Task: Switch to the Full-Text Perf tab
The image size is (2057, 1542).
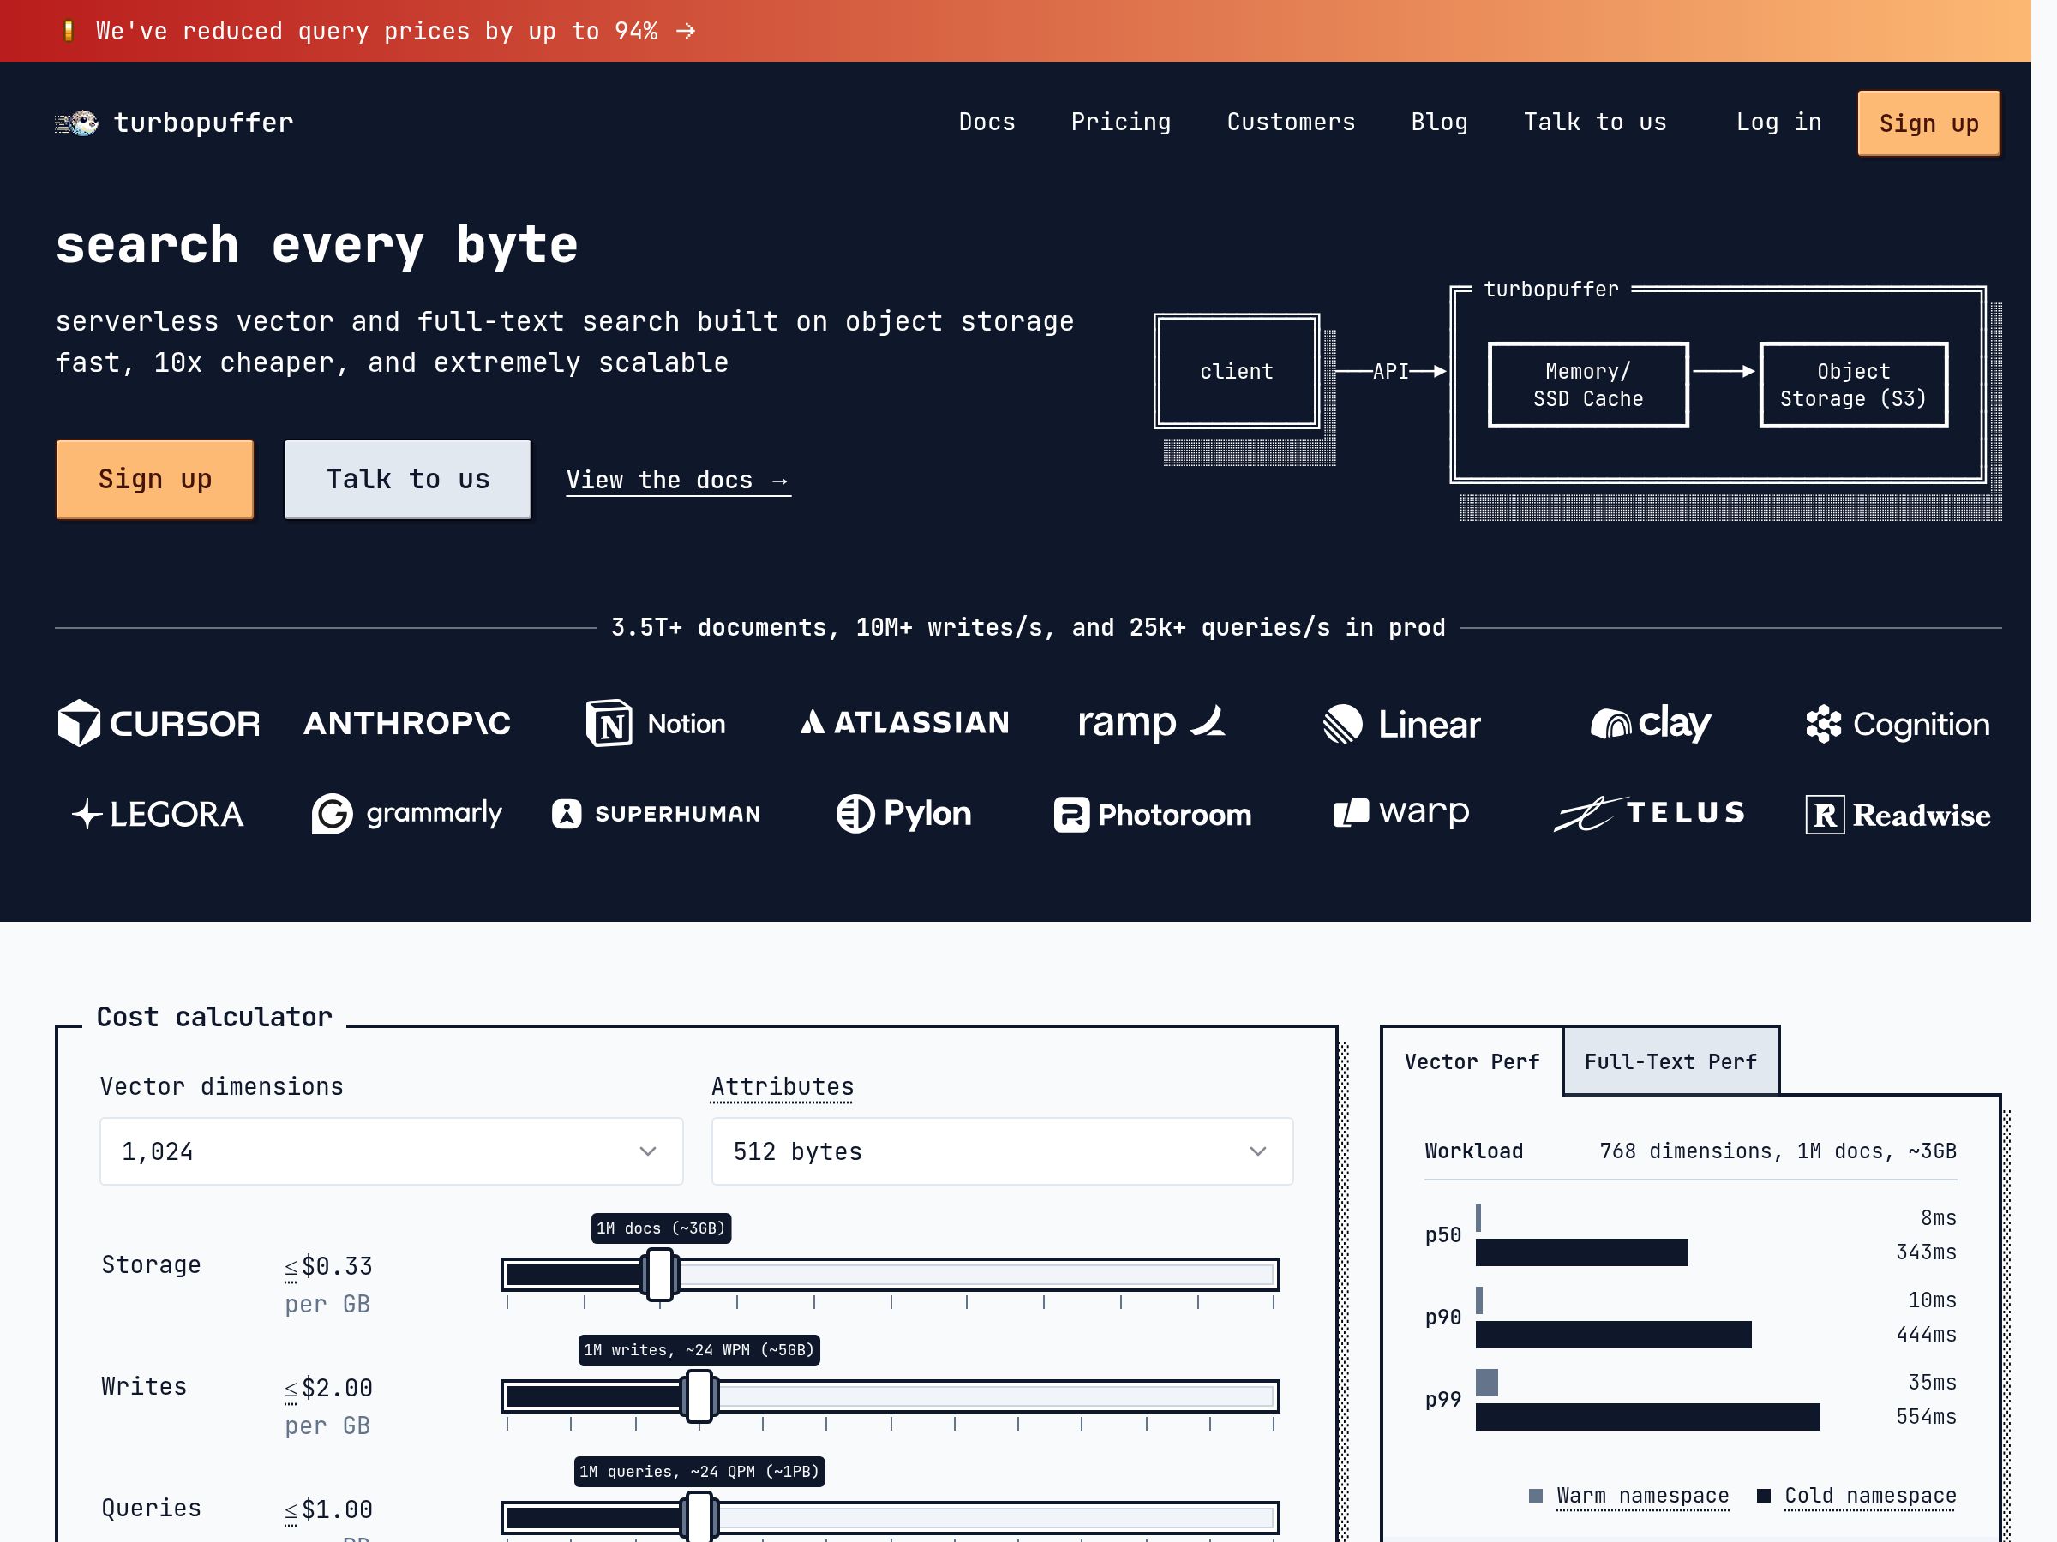Action: coord(1670,1061)
